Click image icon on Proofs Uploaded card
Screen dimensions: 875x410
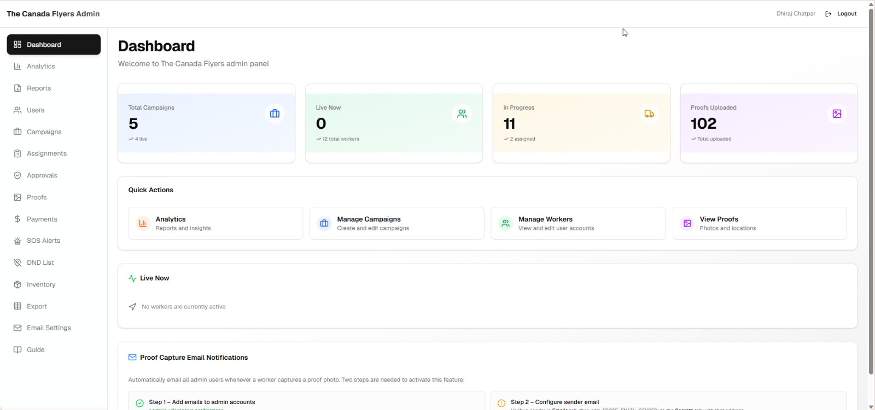[x=837, y=114]
